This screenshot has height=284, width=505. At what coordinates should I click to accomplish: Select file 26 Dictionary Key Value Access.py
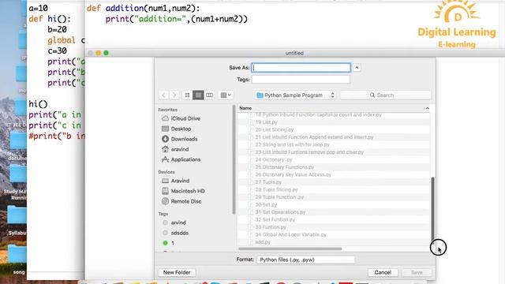(333, 174)
